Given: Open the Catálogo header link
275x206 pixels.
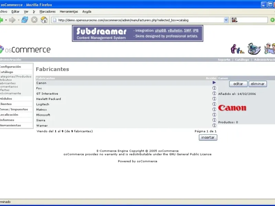Looking at the screenshot, I should coord(242,59).
